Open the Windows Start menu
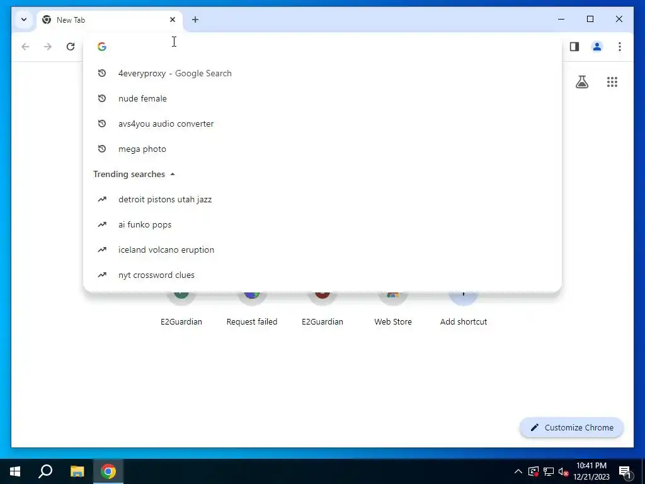This screenshot has width=645, height=484. tap(15, 471)
